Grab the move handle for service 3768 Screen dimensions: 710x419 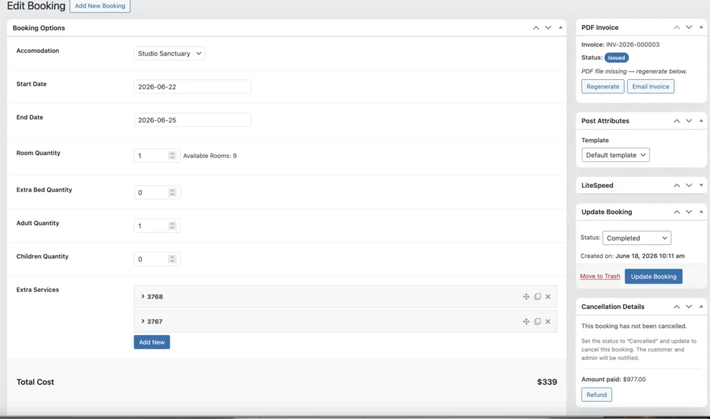tap(526, 297)
